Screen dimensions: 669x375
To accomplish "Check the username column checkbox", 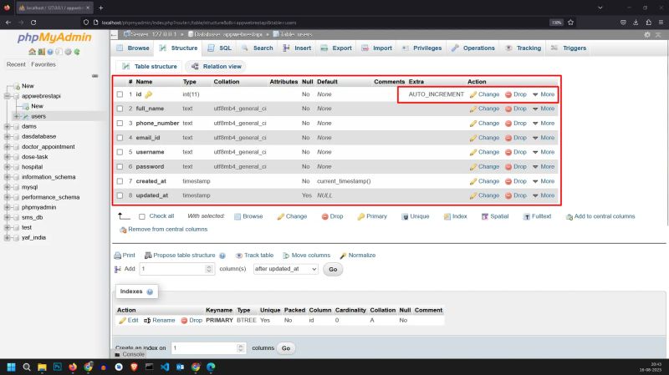I will [120, 152].
